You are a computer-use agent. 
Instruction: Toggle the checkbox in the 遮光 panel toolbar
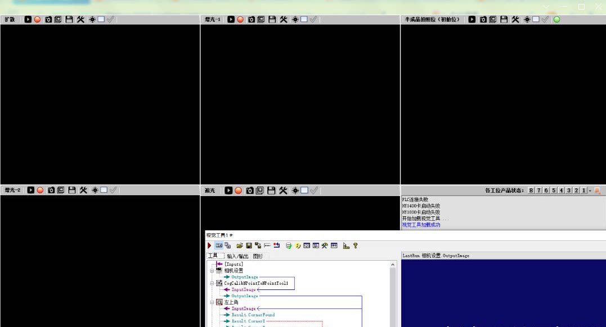pyautogui.click(x=304, y=190)
